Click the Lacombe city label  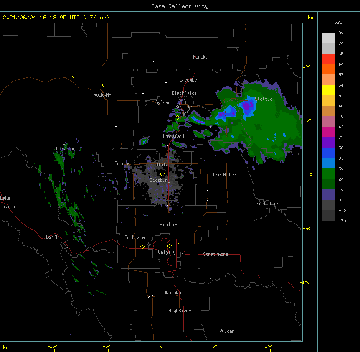click(188, 80)
